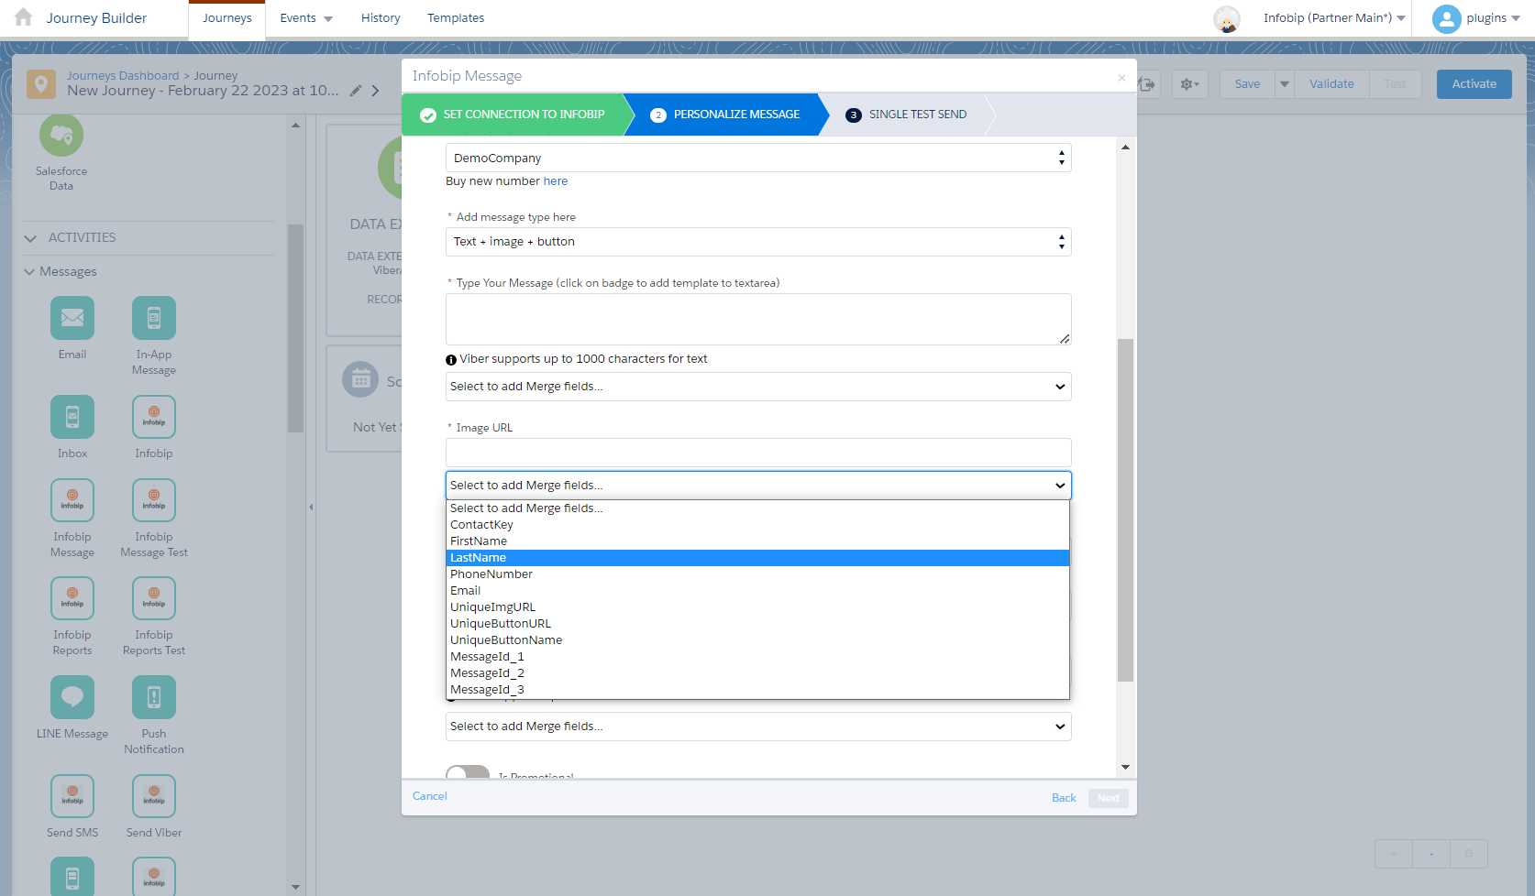Click the Back button in the dialog
This screenshot has height=896, width=1535.
point(1064,798)
